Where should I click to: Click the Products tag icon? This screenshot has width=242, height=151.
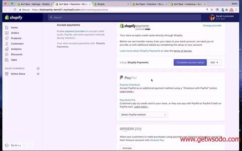pos(7,38)
